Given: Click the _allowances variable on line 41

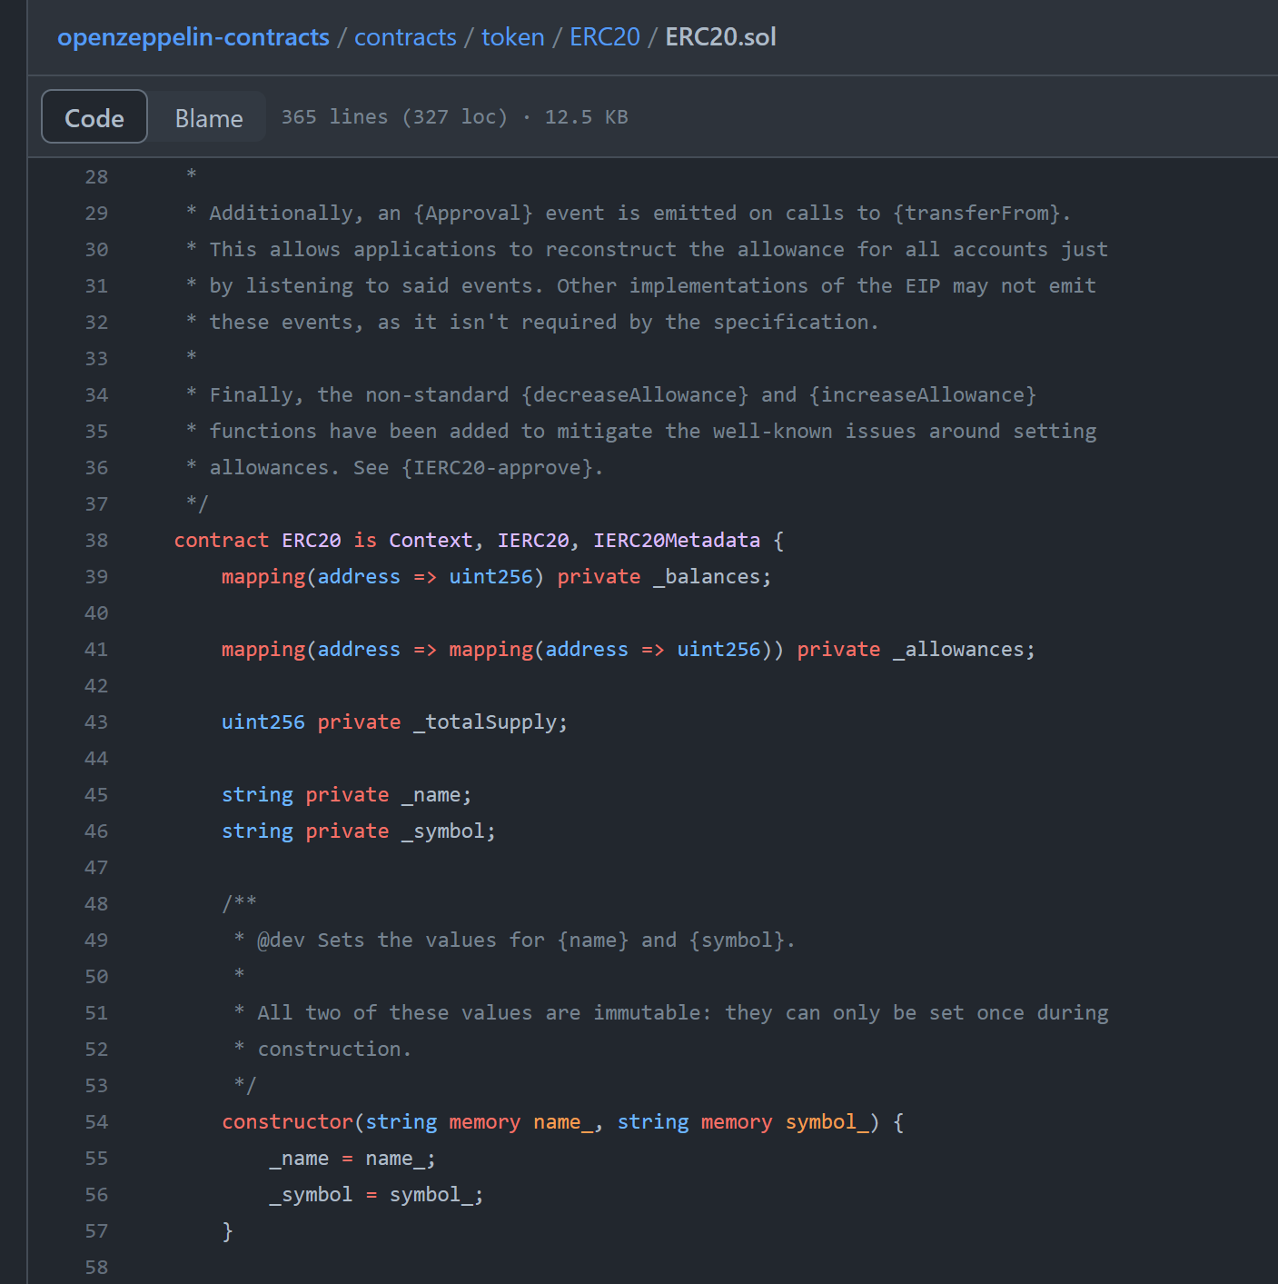Looking at the screenshot, I should coord(958,650).
